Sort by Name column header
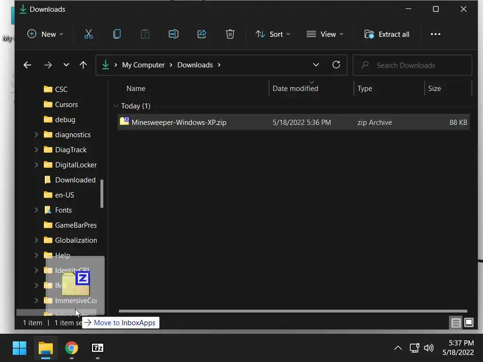Viewport: 483px width, 362px height. pos(136,89)
